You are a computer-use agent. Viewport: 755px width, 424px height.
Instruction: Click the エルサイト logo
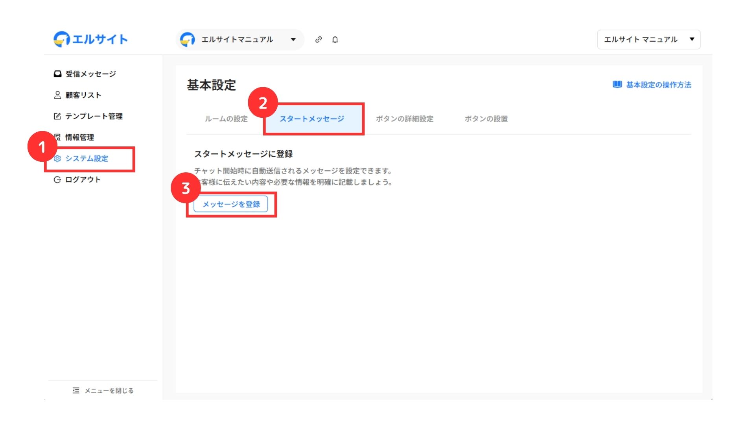tap(90, 39)
